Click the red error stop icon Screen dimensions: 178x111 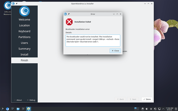point(69,22)
